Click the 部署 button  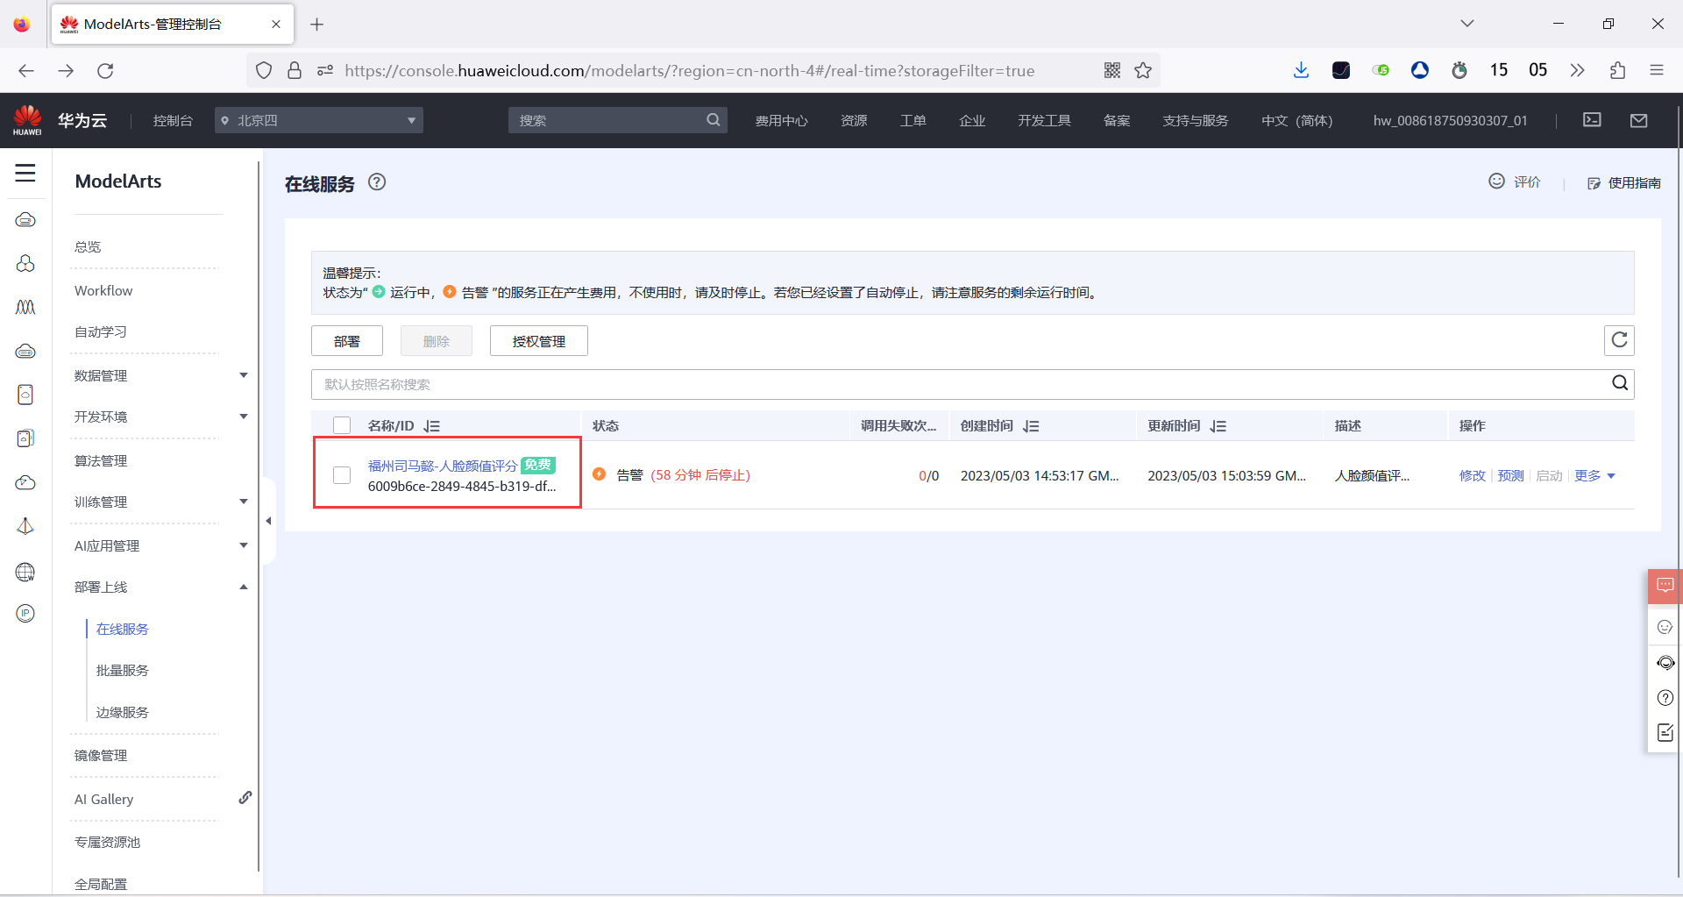(347, 341)
